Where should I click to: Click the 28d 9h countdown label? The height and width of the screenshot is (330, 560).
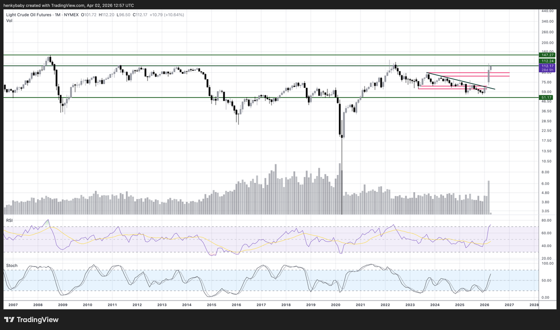[547, 70]
